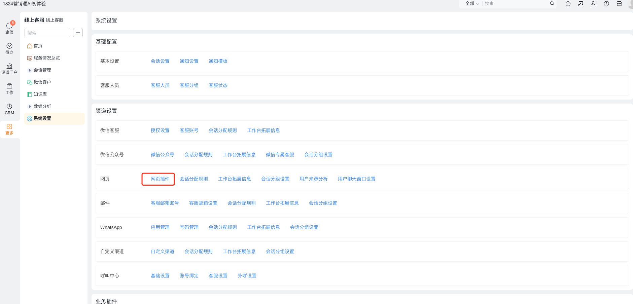Open the 通知模板 link under 基本设置
This screenshot has height=304, width=633.
tap(218, 61)
